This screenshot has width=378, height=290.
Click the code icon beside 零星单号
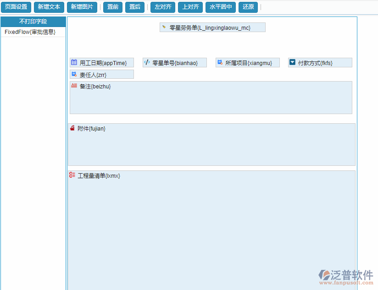coord(147,62)
